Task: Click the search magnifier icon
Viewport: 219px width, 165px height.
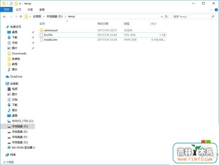Action: pyautogui.click(x=213, y=16)
